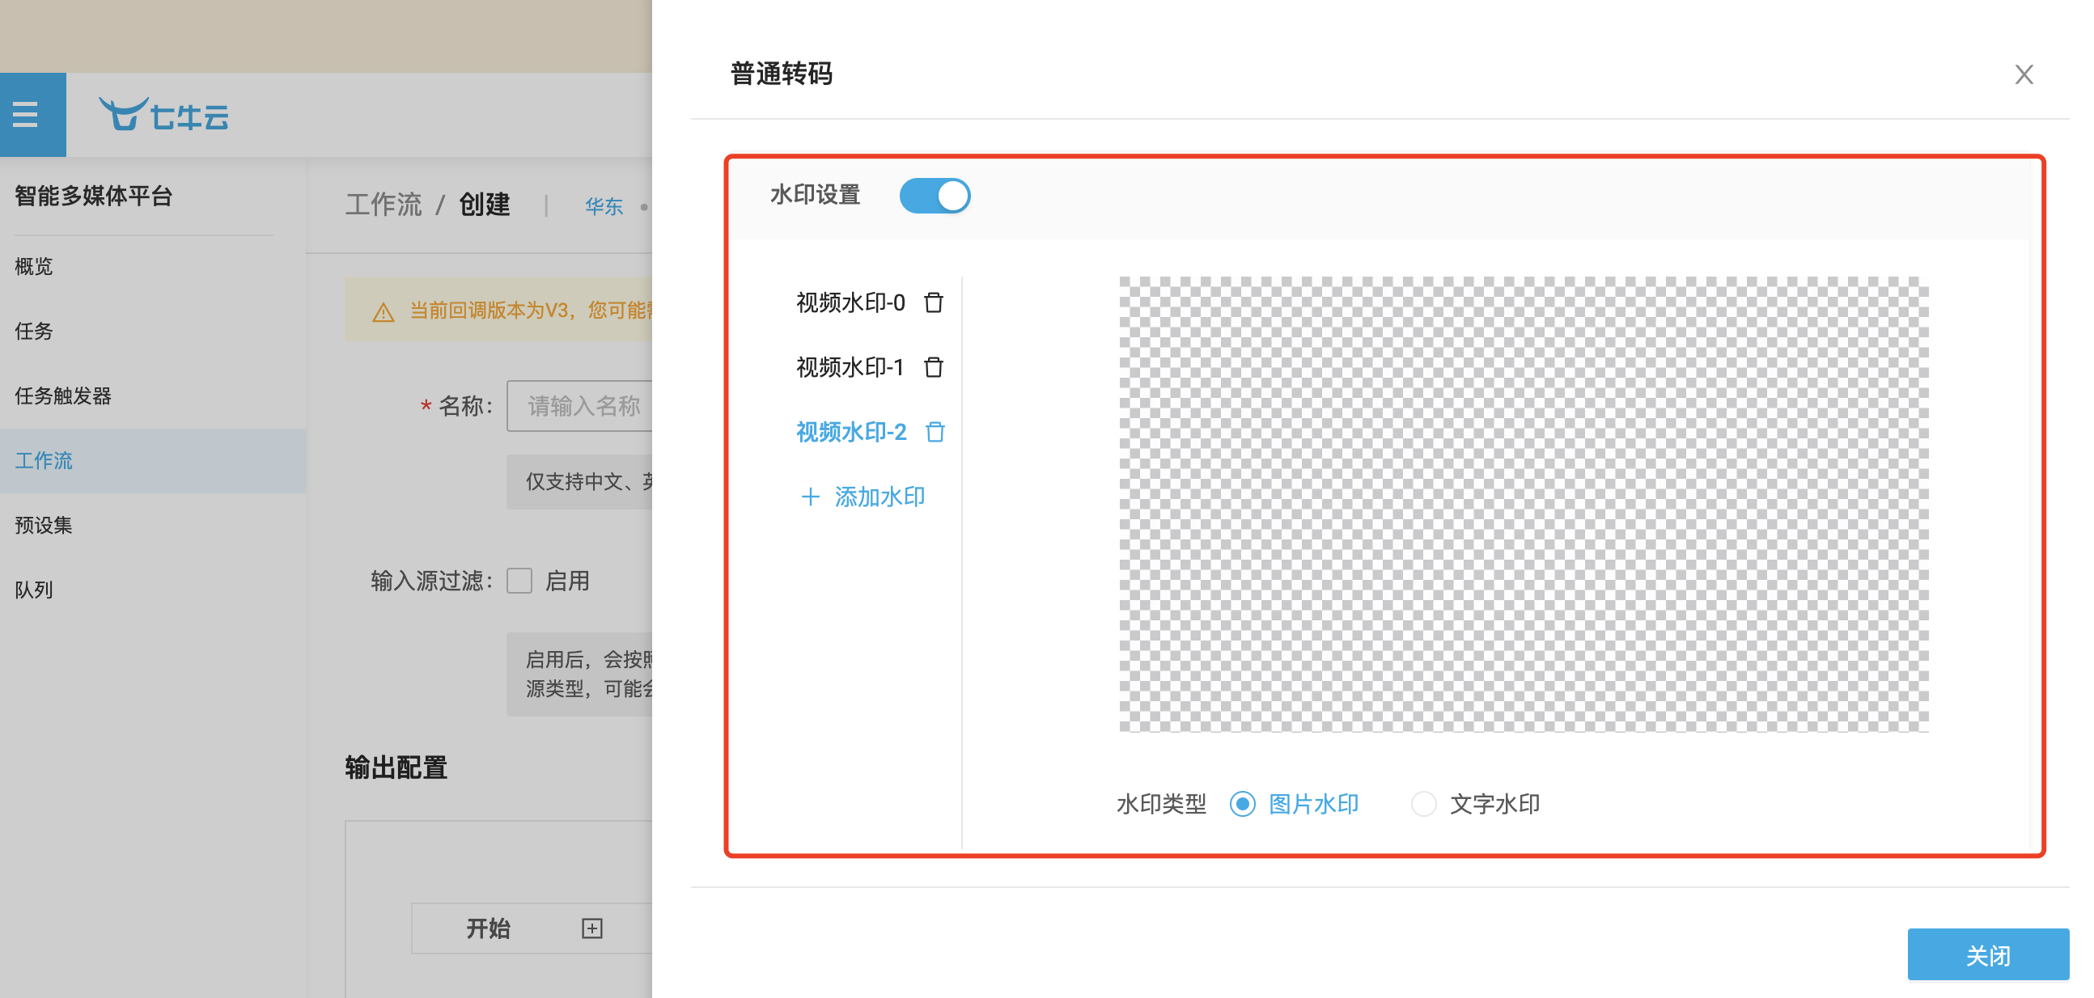Image resolution: width=2094 pixels, height=998 pixels.
Task: Click the 七牛云 logo
Action: click(x=164, y=115)
